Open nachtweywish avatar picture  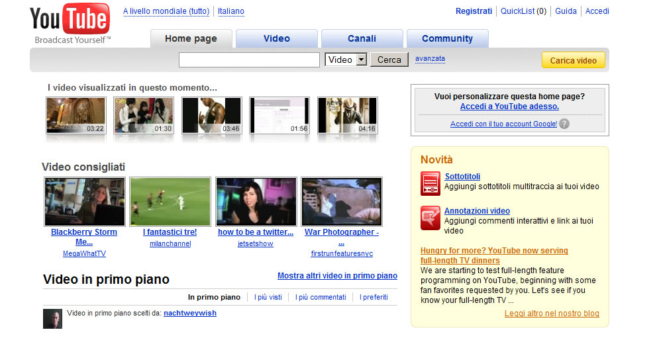(52, 319)
